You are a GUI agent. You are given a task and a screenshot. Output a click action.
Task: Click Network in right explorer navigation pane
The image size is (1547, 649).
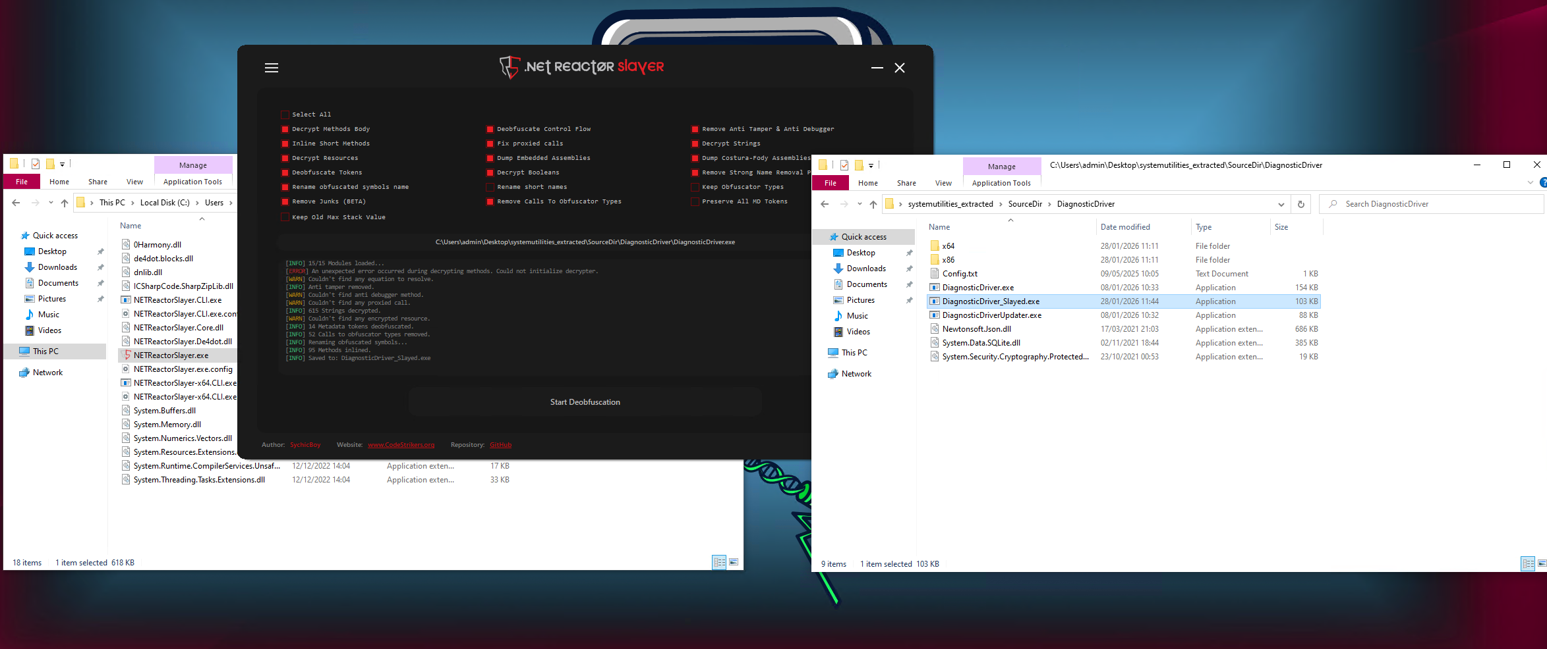856,374
